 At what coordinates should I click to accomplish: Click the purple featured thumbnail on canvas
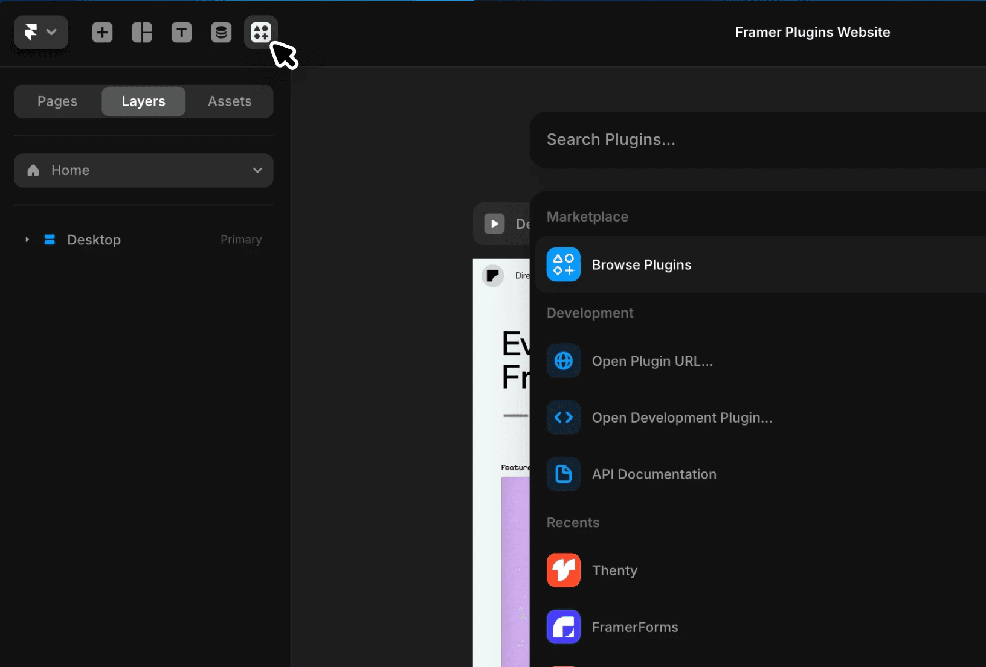515,572
